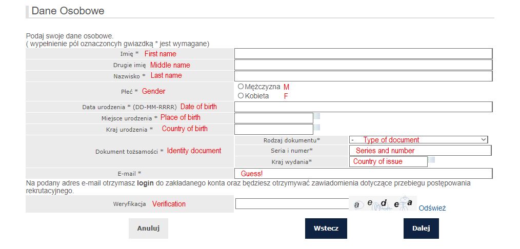The height and width of the screenshot is (249, 520).
Task: Select the Mężczyzna gender option
Action: click(x=241, y=87)
